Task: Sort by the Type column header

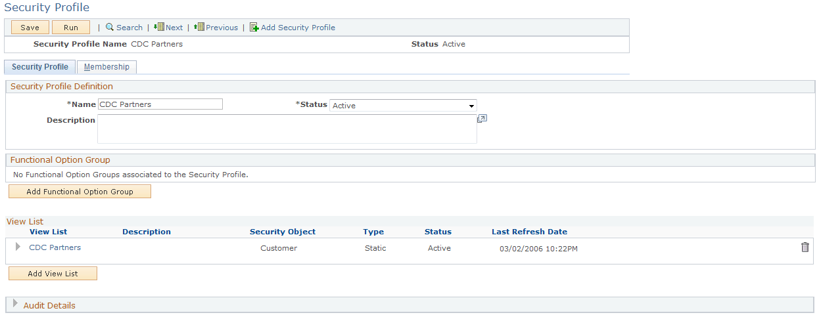Action: point(373,232)
